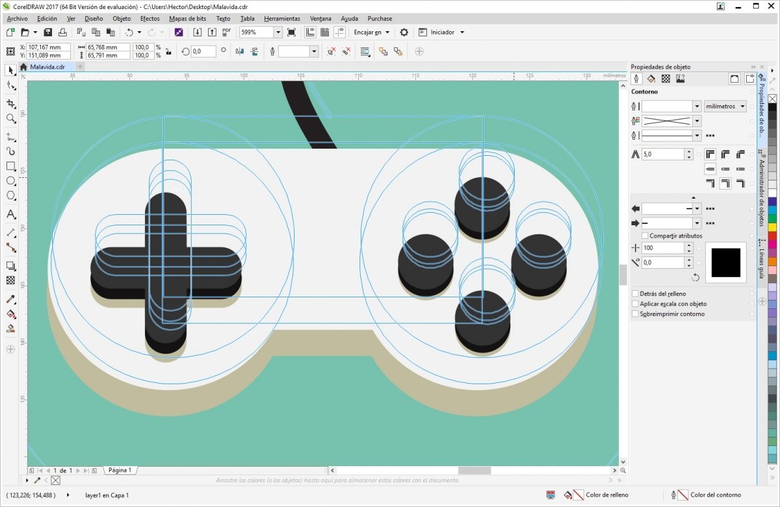Open the milímetros units dropdown
The image size is (780, 507).
coord(725,106)
